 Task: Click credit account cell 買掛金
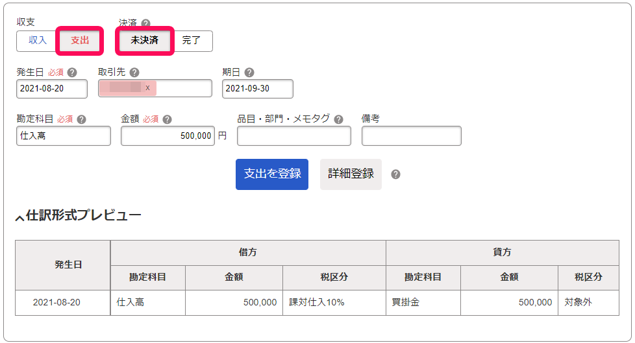tap(423, 303)
